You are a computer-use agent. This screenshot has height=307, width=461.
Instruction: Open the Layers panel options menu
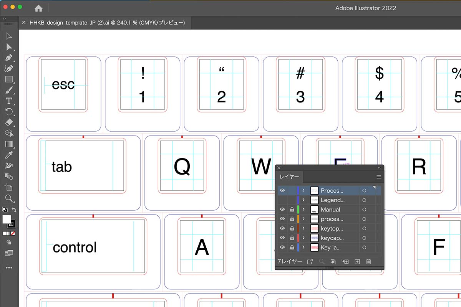379,177
